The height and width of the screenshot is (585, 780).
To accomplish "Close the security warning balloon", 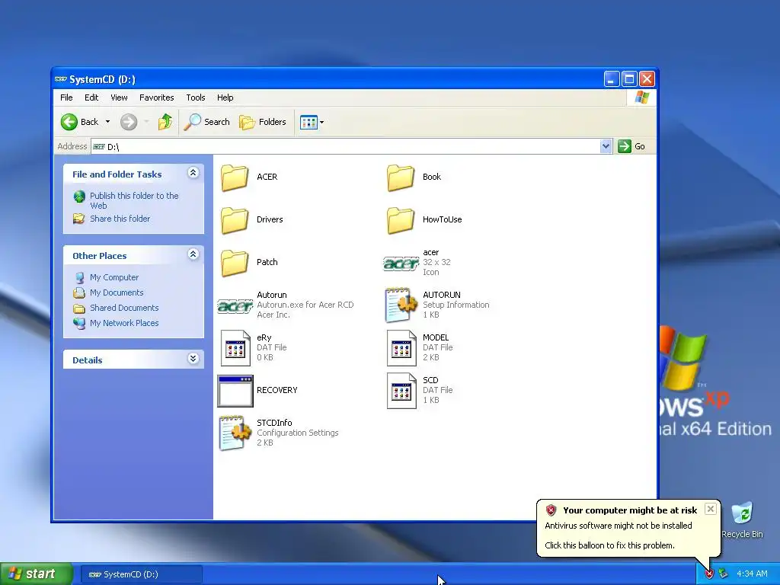I will pos(711,508).
